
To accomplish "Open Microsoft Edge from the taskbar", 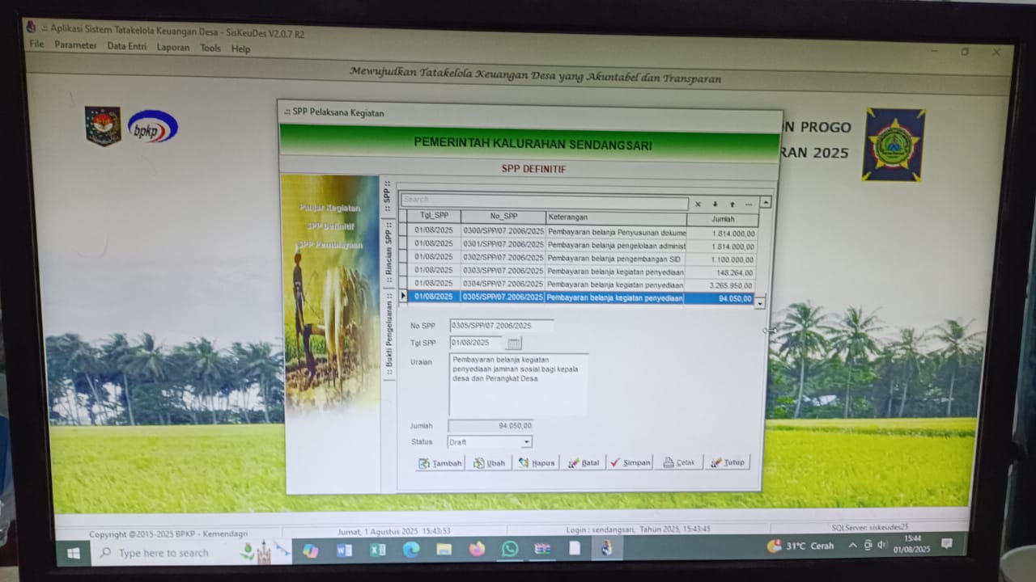I will (411, 550).
